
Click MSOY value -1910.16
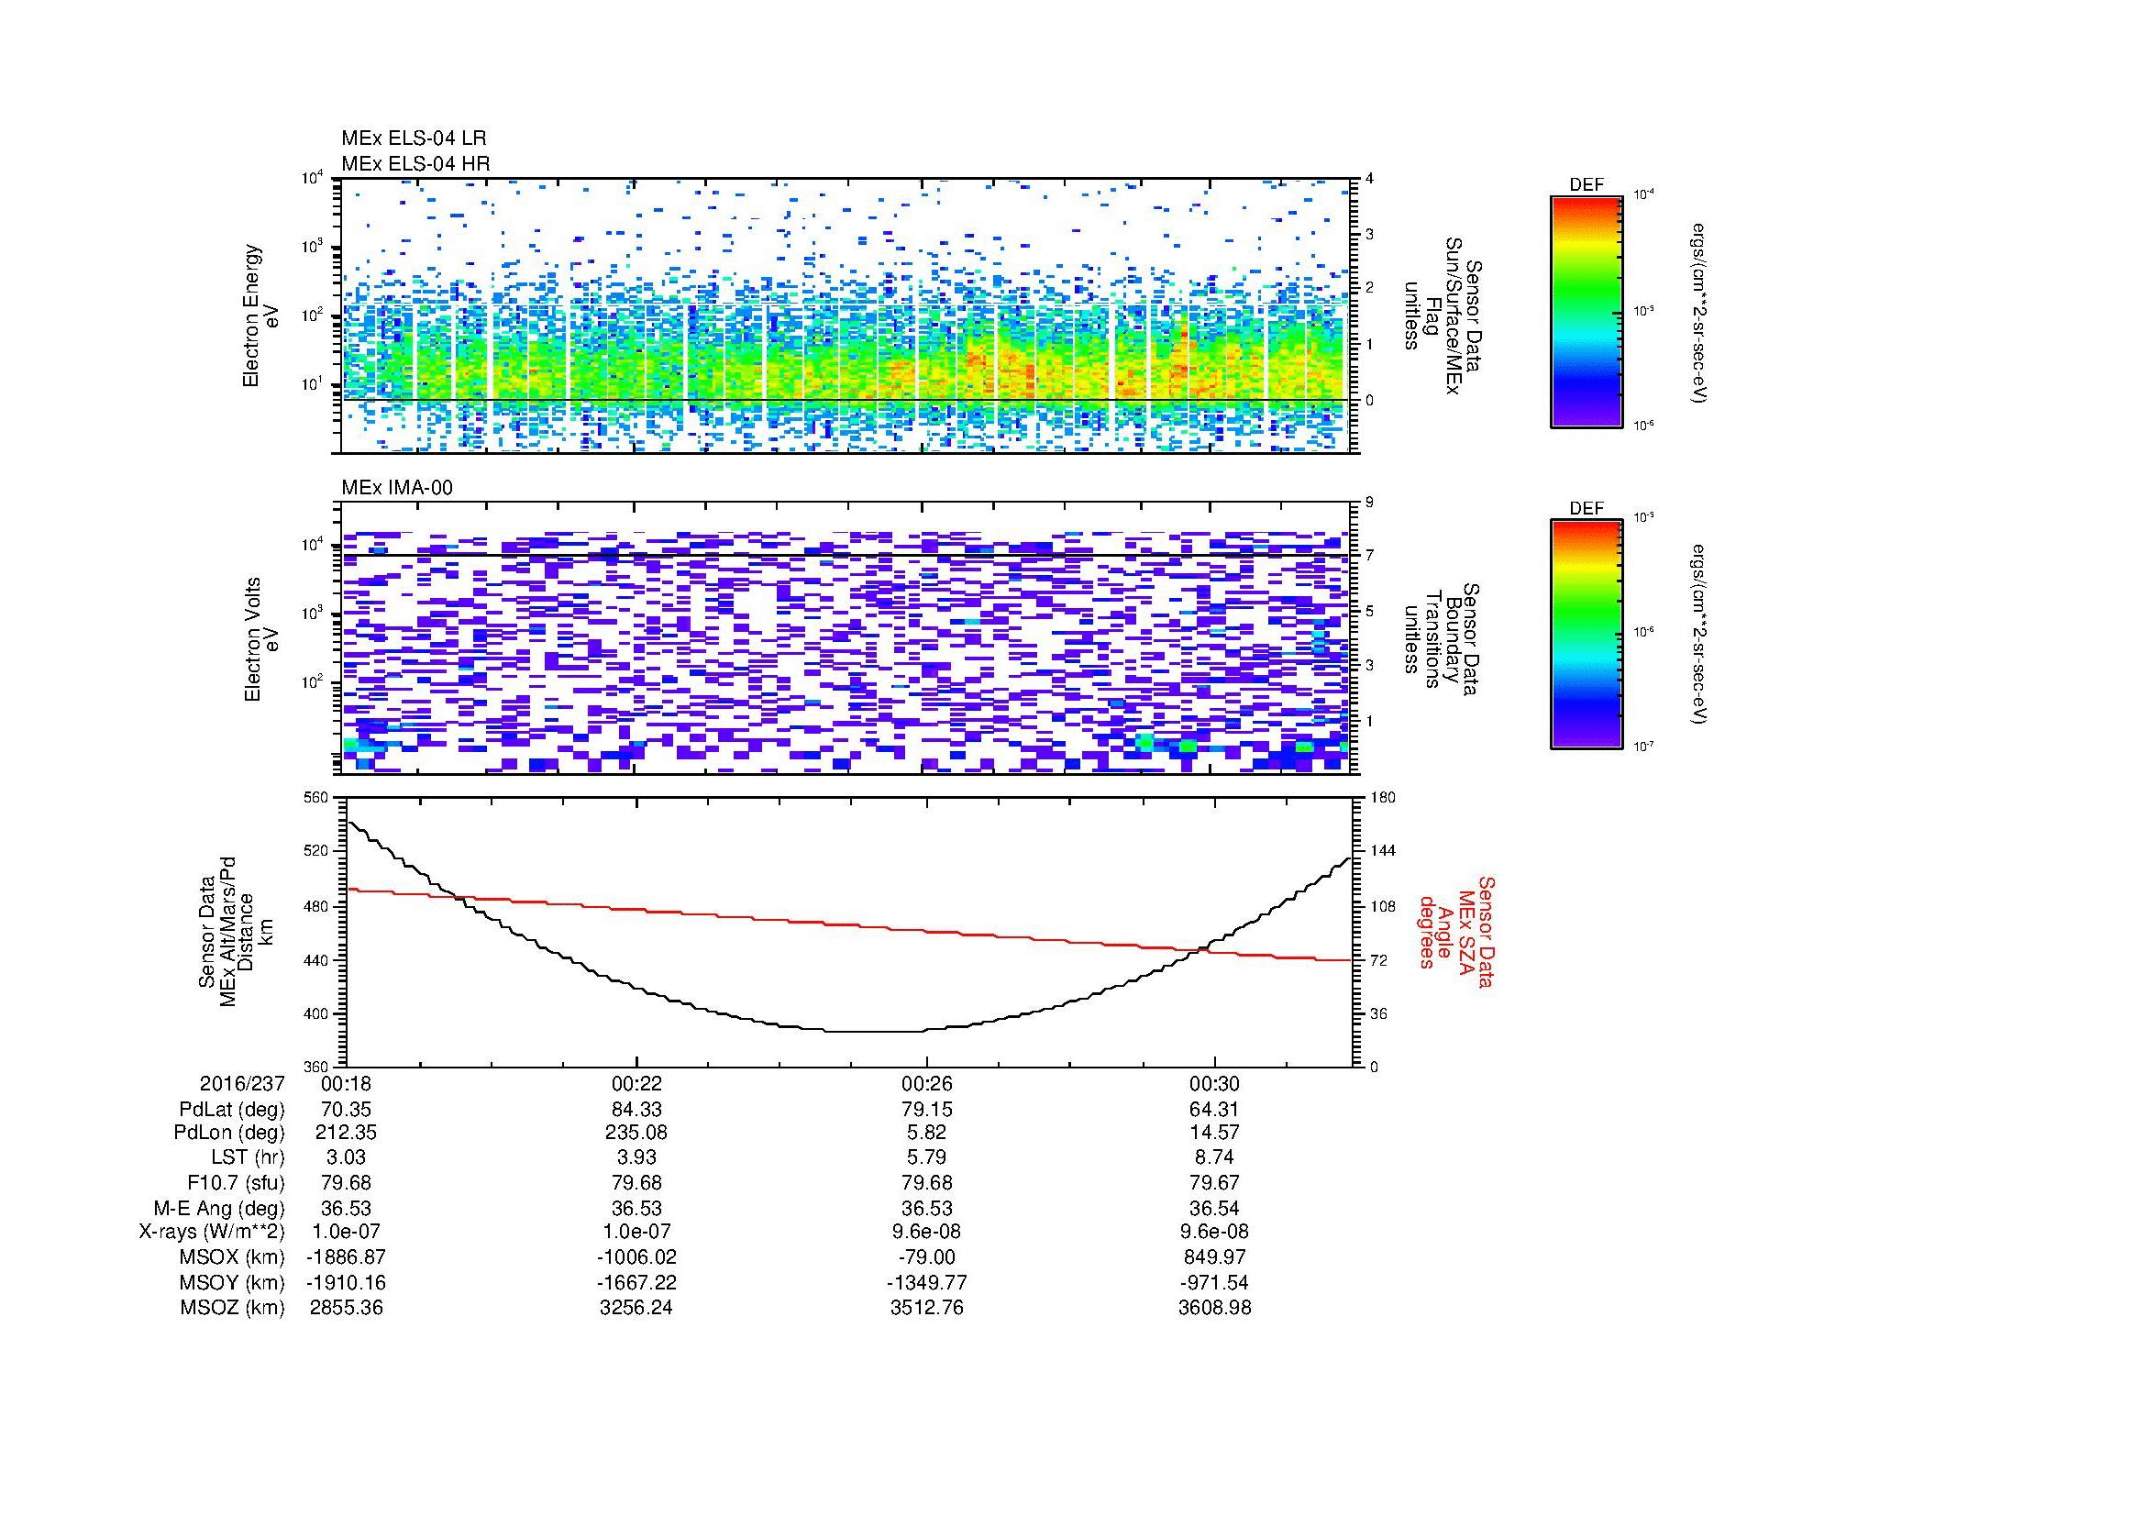click(346, 1282)
